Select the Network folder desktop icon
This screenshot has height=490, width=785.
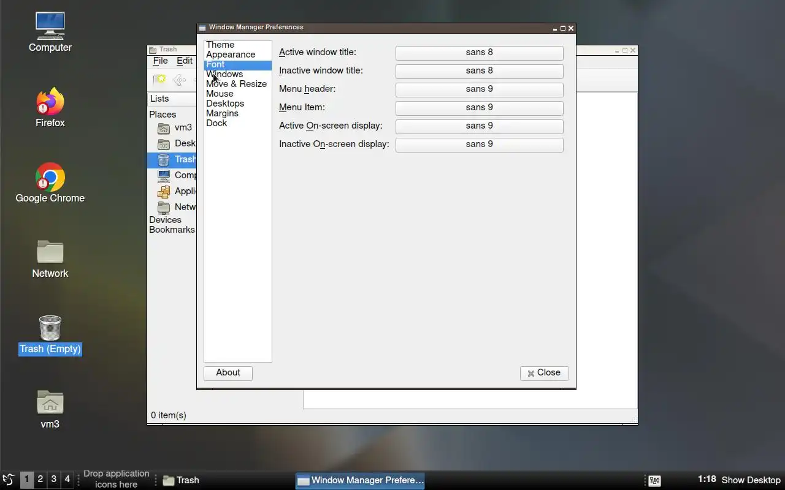[50, 258]
